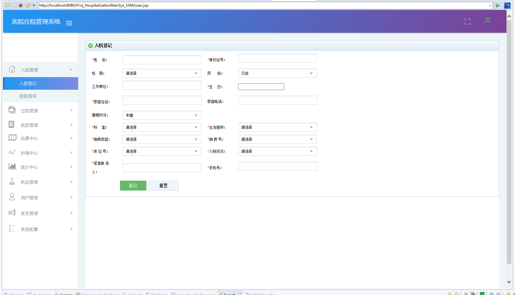
Task: Click the 重置 button
Action: (x=163, y=185)
